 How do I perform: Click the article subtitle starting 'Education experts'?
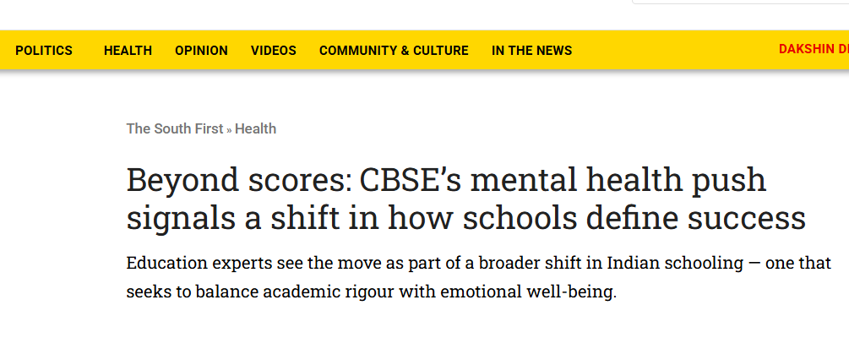pyautogui.click(x=478, y=277)
